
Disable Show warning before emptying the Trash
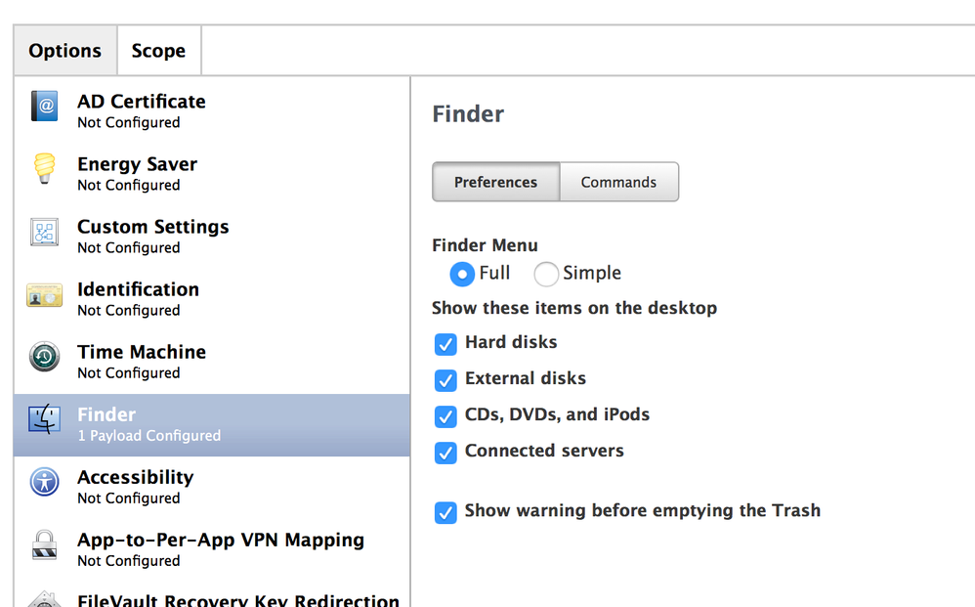pyautogui.click(x=445, y=512)
